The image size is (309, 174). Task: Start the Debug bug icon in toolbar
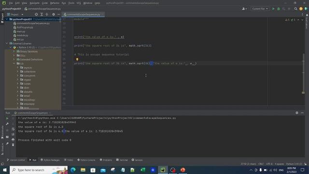[279, 9]
